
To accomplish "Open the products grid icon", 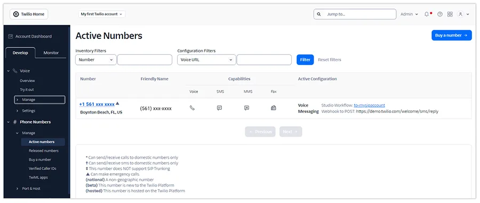I will click(x=450, y=14).
